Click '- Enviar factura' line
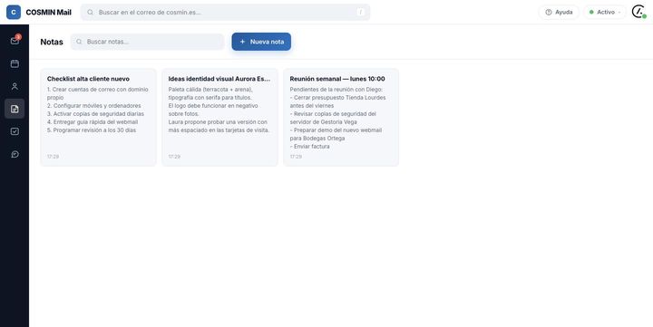 coord(310,147)
